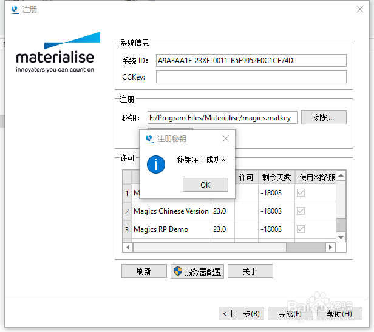Viewport: 374px width, 332px height.
Task: Toggle network checkbox for Magics RP Demo
Action: [301, 229]
